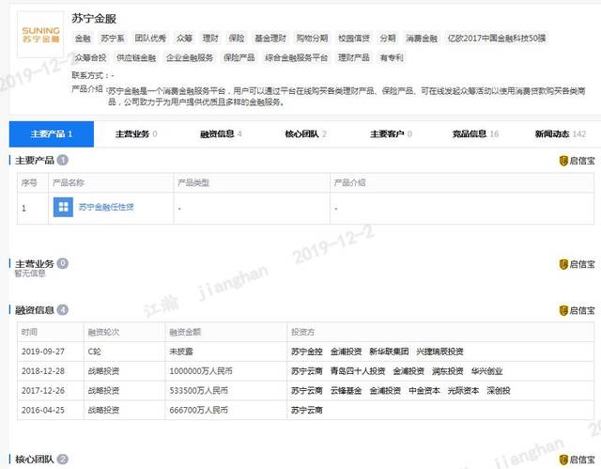Click the 理财 tag
This screenshot has height=469, width=601.
click(x=210, y=39)
